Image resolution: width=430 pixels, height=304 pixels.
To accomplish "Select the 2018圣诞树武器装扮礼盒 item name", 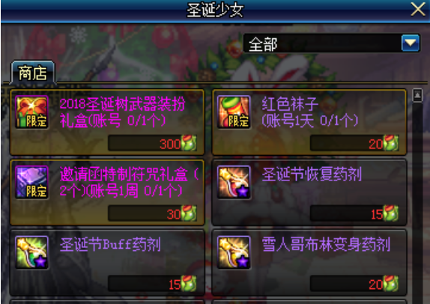I will (122, 112).
